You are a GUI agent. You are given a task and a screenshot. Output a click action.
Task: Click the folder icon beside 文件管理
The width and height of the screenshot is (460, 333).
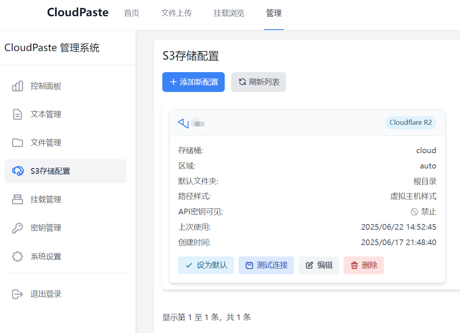[x=17, y=143]
